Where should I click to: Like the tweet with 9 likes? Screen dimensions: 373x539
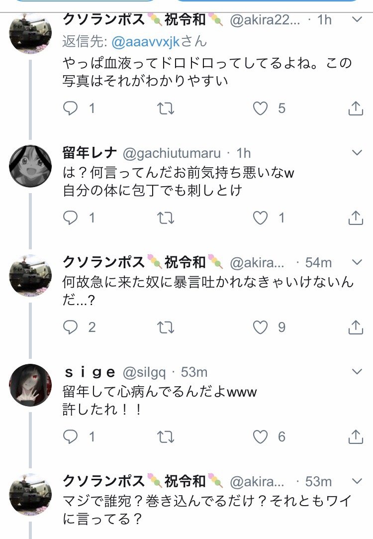tap(261, 327)
